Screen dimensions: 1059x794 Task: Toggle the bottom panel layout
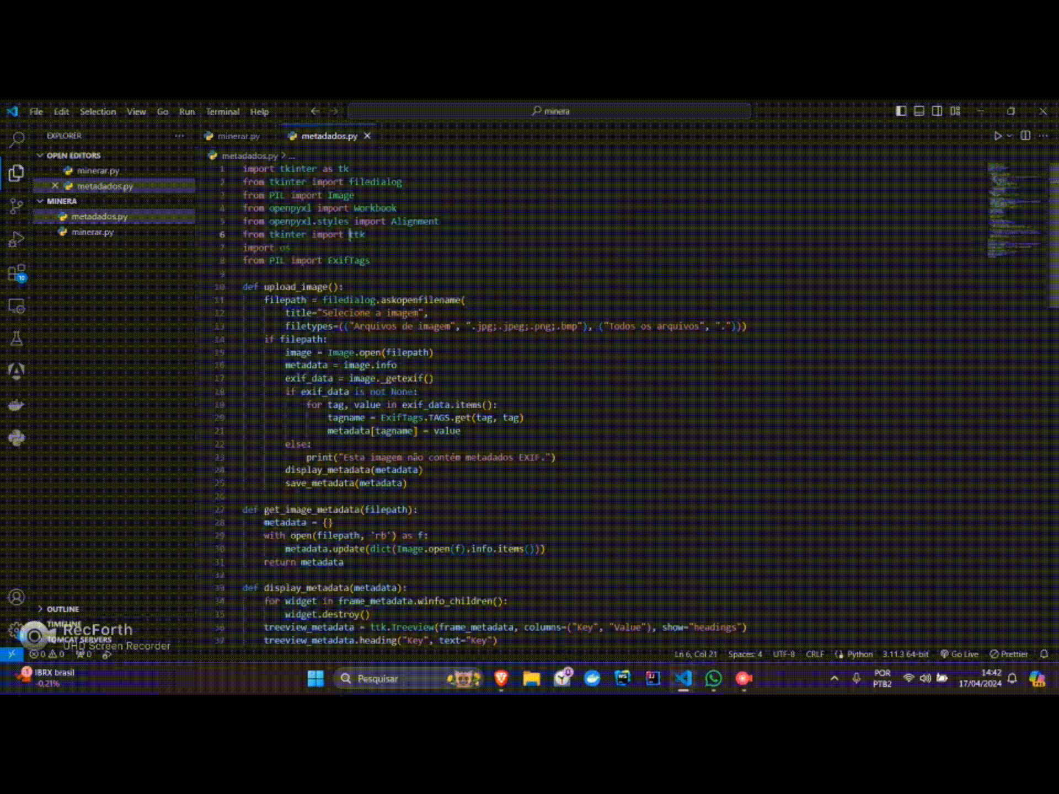tap(919, 111)
